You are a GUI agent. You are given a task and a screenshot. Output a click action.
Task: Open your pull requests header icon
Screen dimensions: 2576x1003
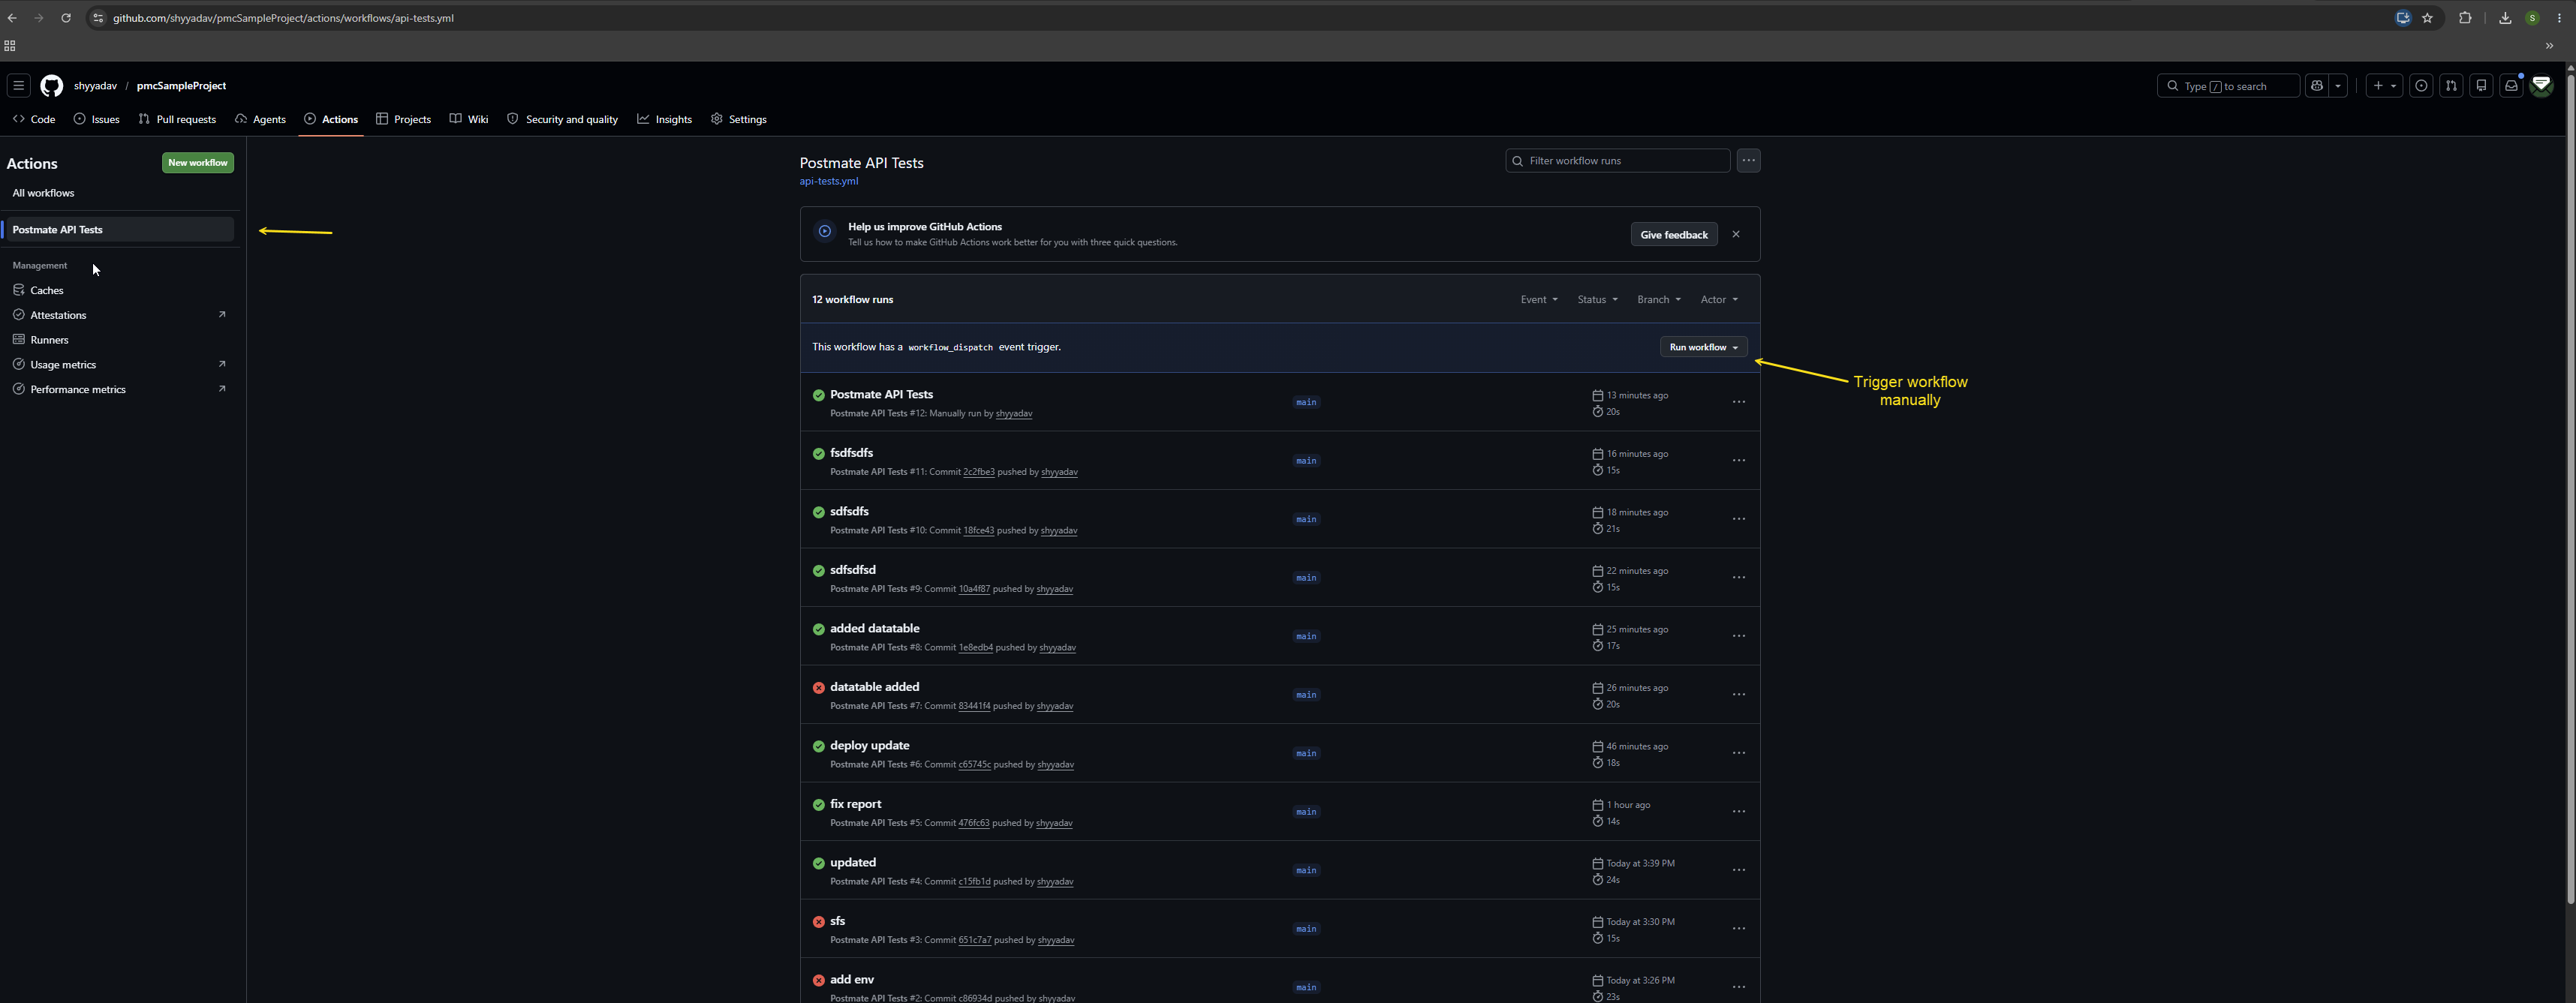tap(2451, 86)
